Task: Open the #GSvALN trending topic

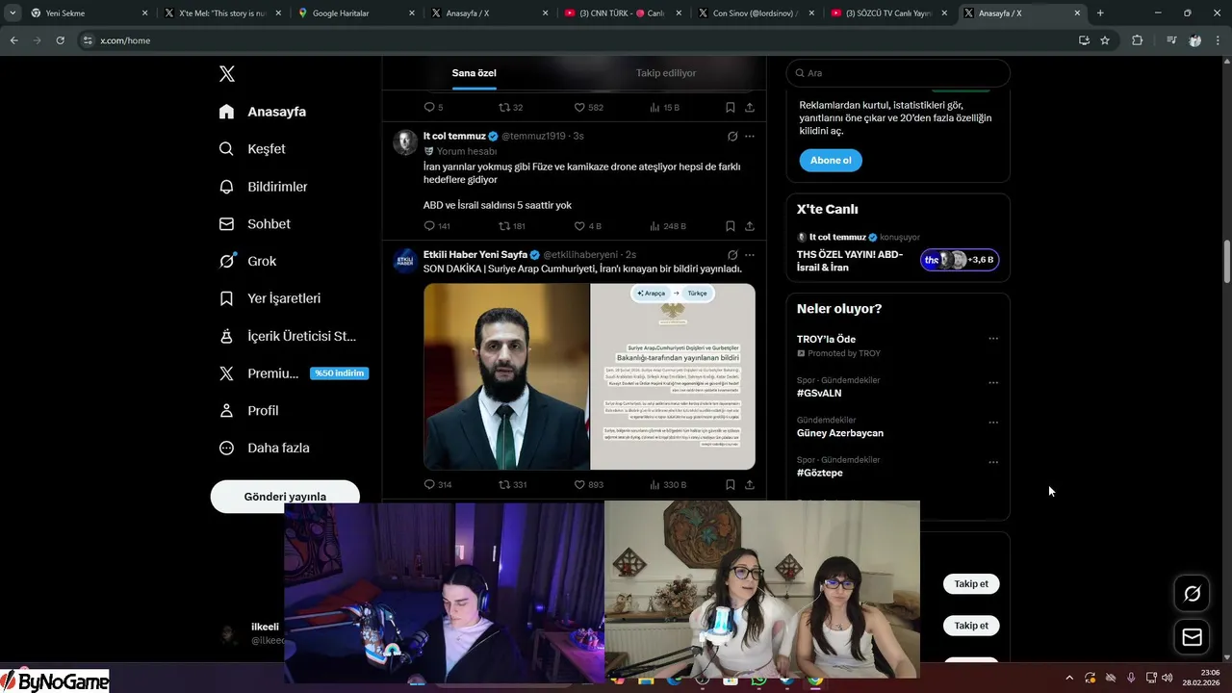Action: point(819,393)
